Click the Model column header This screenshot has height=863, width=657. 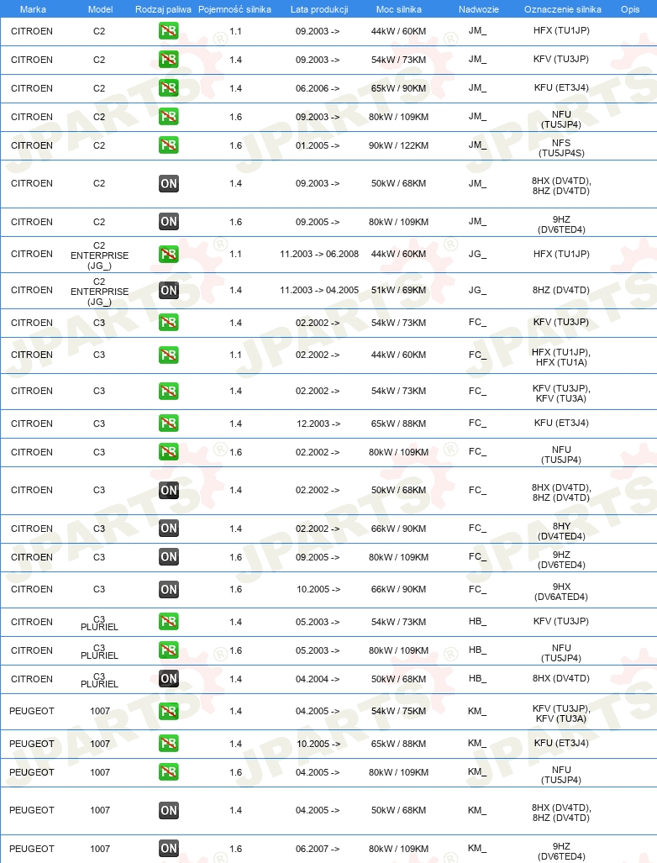(x=101, y=9)
